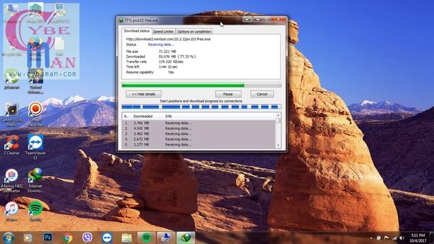Click the Downloaded column header

click(143, 116)
